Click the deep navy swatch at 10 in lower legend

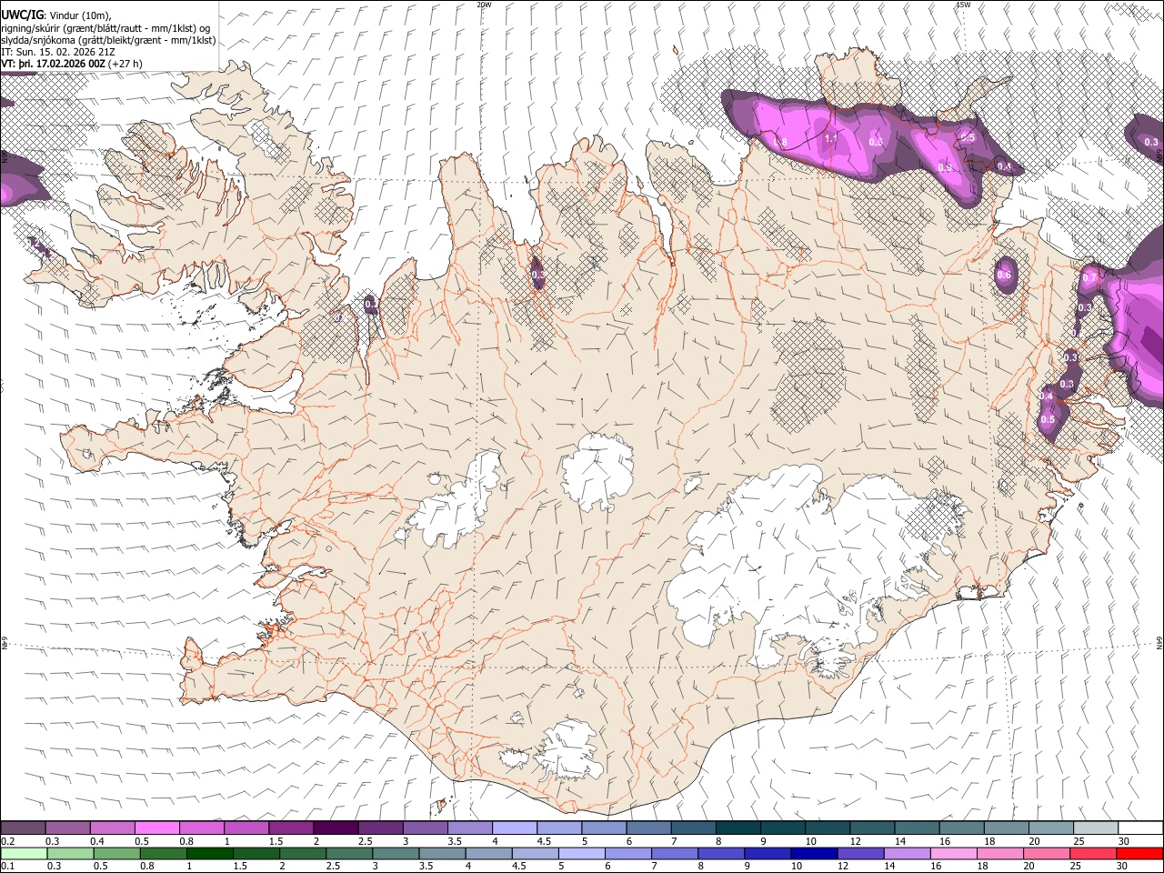(815, 853)
